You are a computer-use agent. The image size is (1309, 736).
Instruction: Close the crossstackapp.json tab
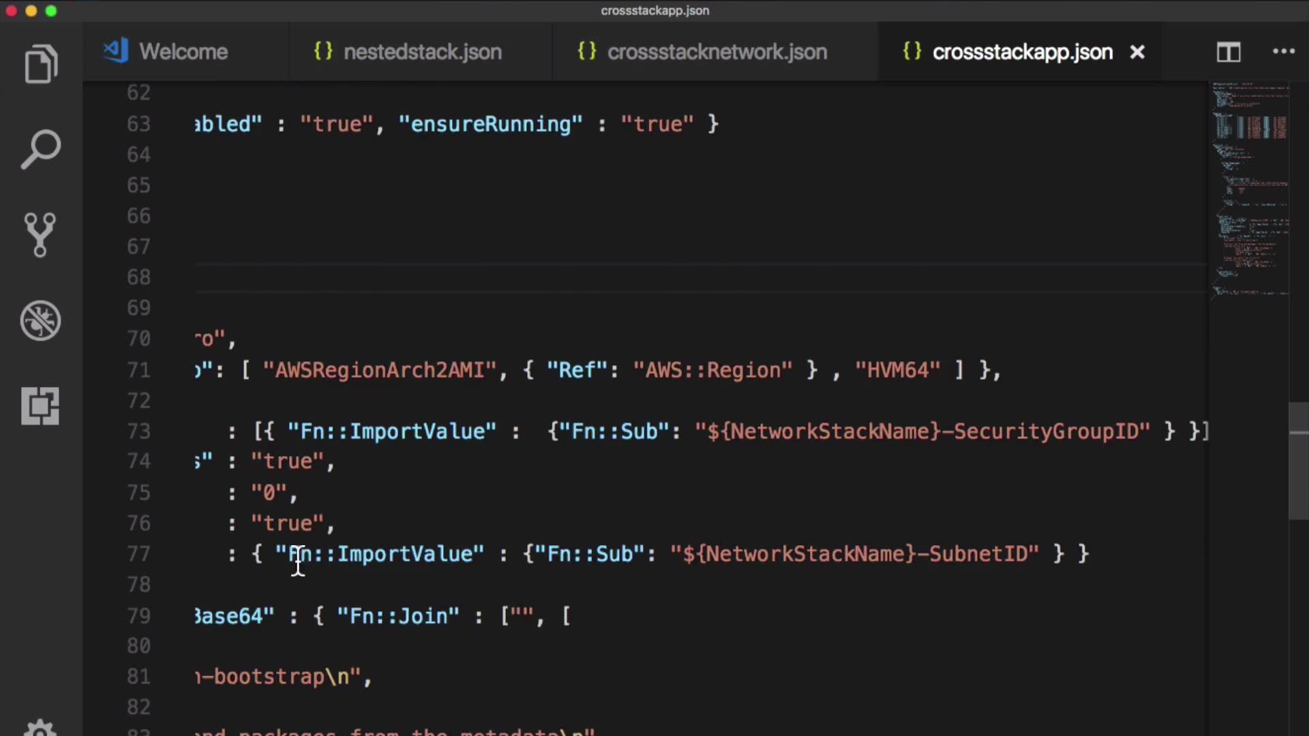point(1137,52)
